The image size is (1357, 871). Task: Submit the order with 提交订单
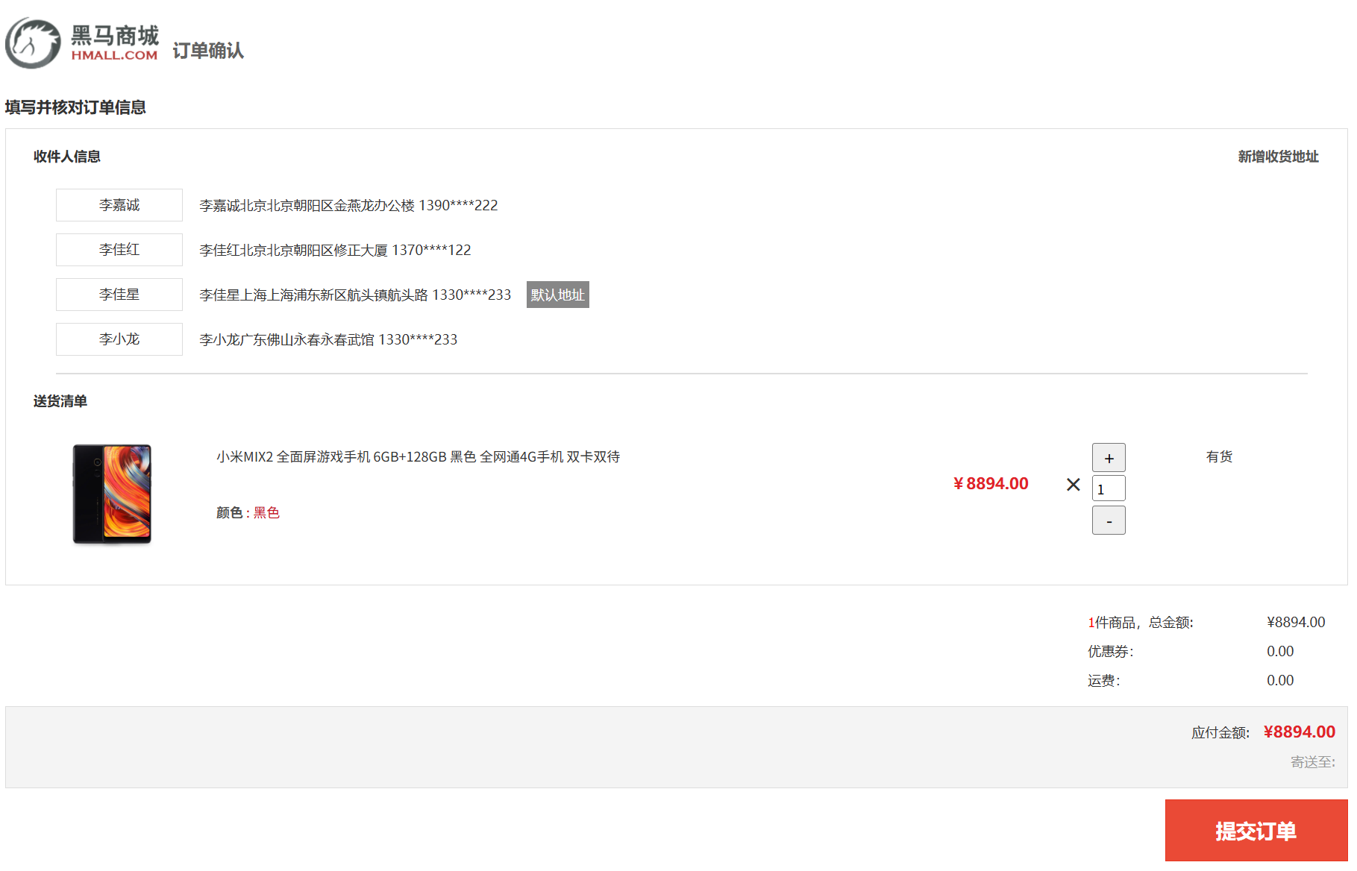point(1256,831)
